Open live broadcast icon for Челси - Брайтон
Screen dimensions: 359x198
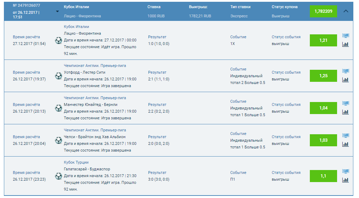[346, 136]
